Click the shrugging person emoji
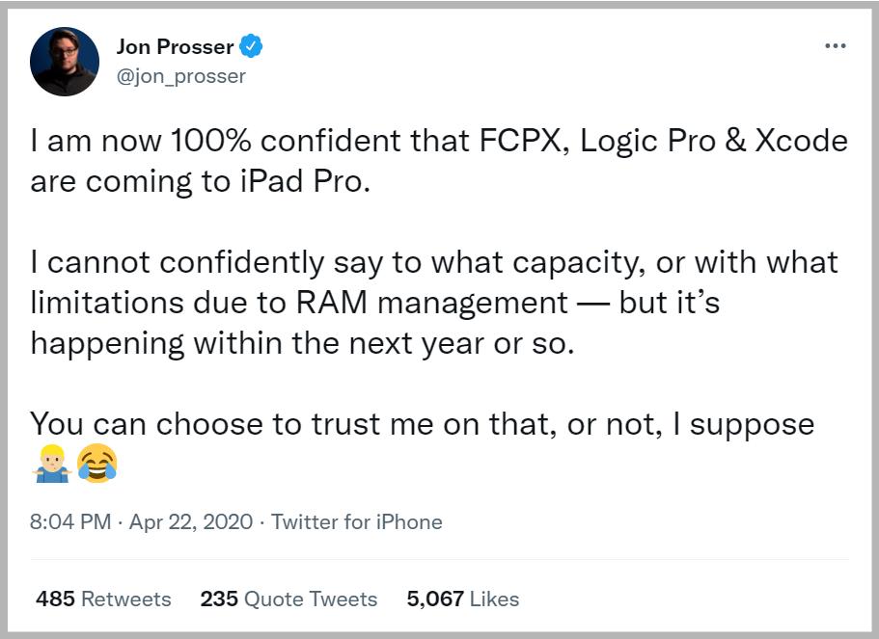Viewport: 879px width, 639px height. pos(50,466)
